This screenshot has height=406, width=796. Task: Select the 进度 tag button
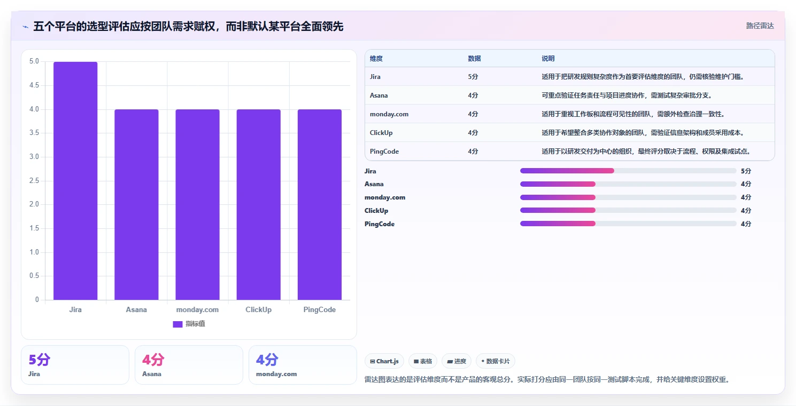[457, 361]
